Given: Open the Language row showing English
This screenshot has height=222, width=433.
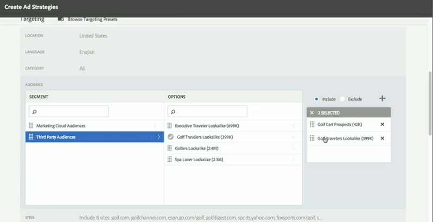Looking at the screenshot, I should [213, 52].
